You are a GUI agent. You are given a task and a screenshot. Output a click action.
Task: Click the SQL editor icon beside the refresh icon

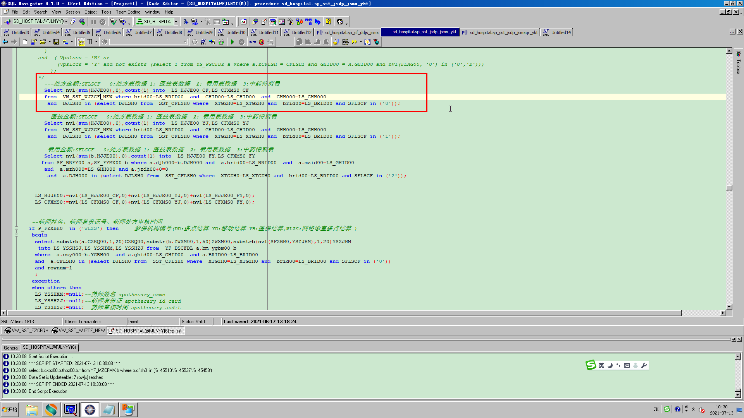coord(203,42)
